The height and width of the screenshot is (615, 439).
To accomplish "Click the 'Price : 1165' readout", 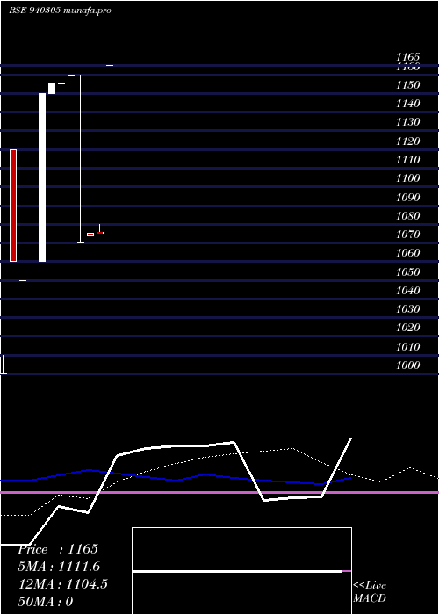I will click(x=58, y=549).
